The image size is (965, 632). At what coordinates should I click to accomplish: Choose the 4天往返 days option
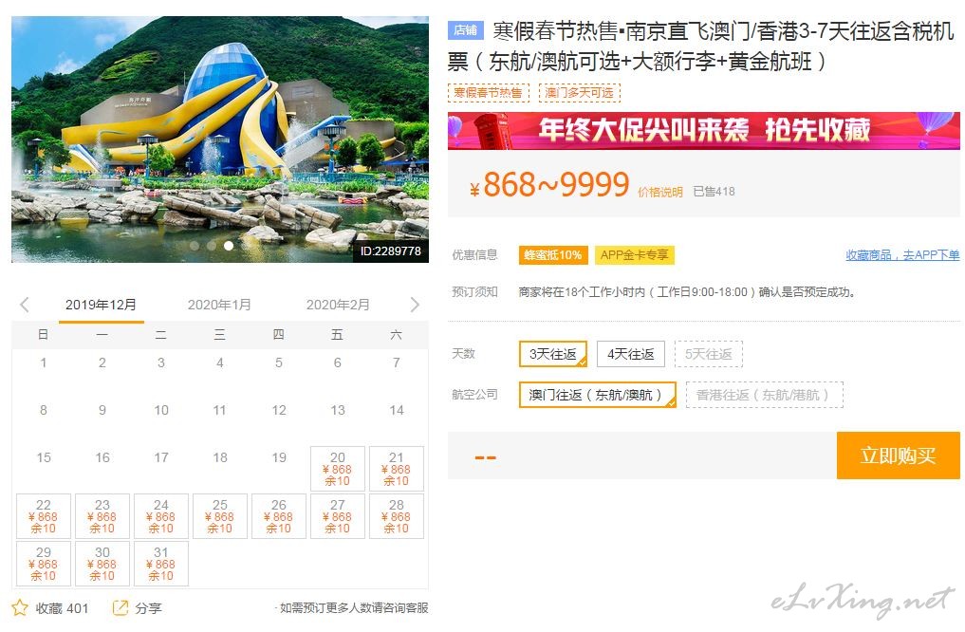pos(631,354)
